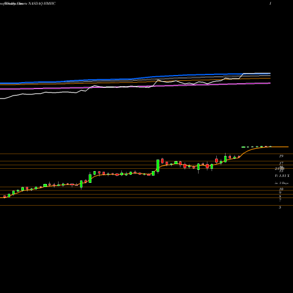The width and height of the screenshot is (293, 293).
Task: Click the price axis label 10
Action: pyautogui.click(x=281, y=189)
